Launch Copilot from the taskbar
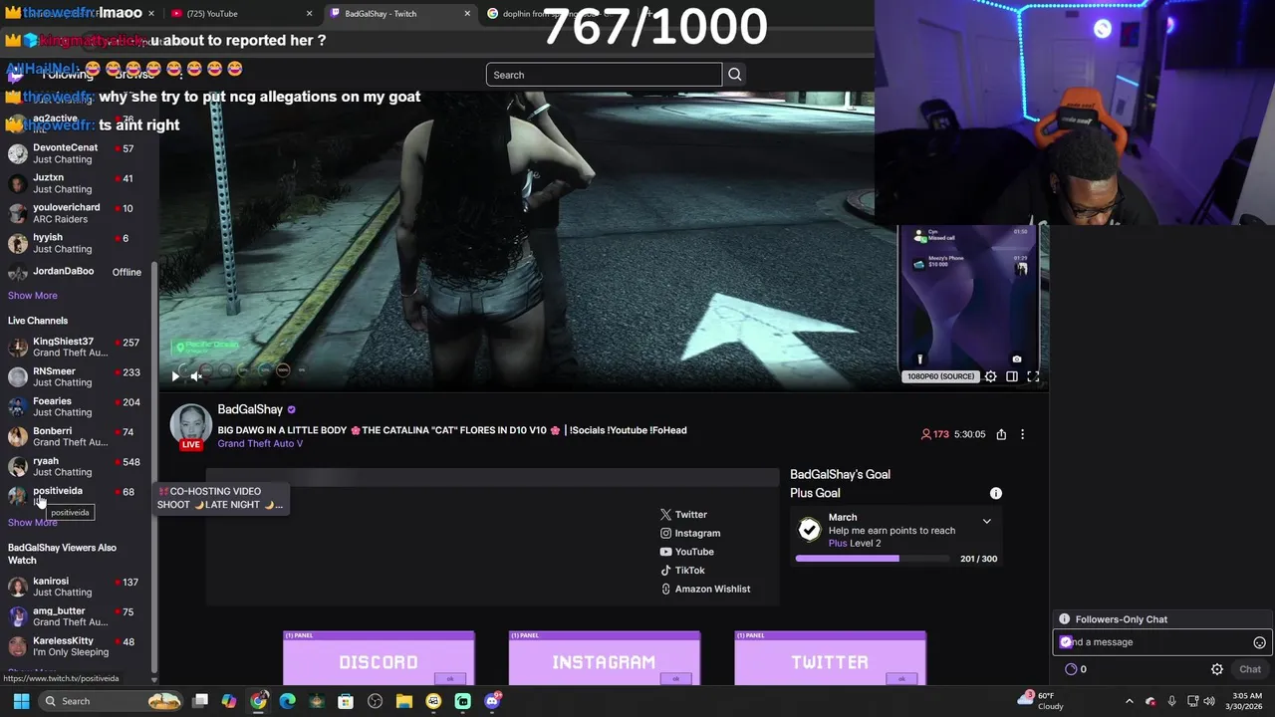 [x=229, y=701]
